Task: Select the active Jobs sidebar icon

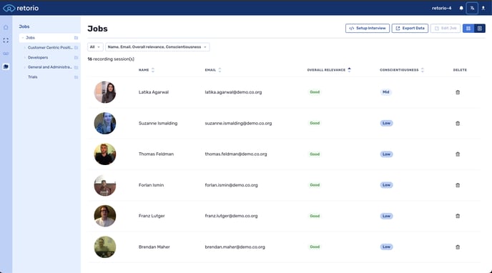Action: (x=6, y=66)
